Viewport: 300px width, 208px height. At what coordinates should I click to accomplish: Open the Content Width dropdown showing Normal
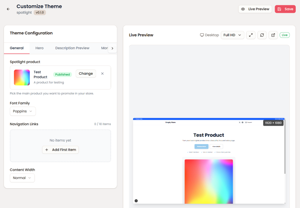pos(22,178)
